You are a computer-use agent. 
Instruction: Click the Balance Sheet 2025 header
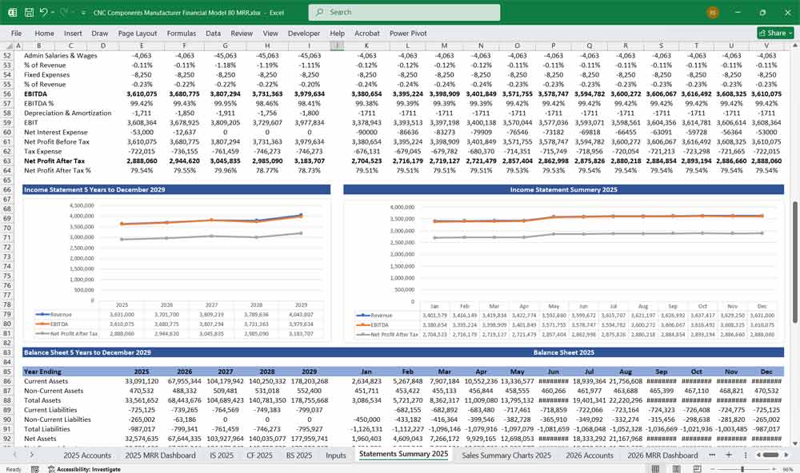563,352
